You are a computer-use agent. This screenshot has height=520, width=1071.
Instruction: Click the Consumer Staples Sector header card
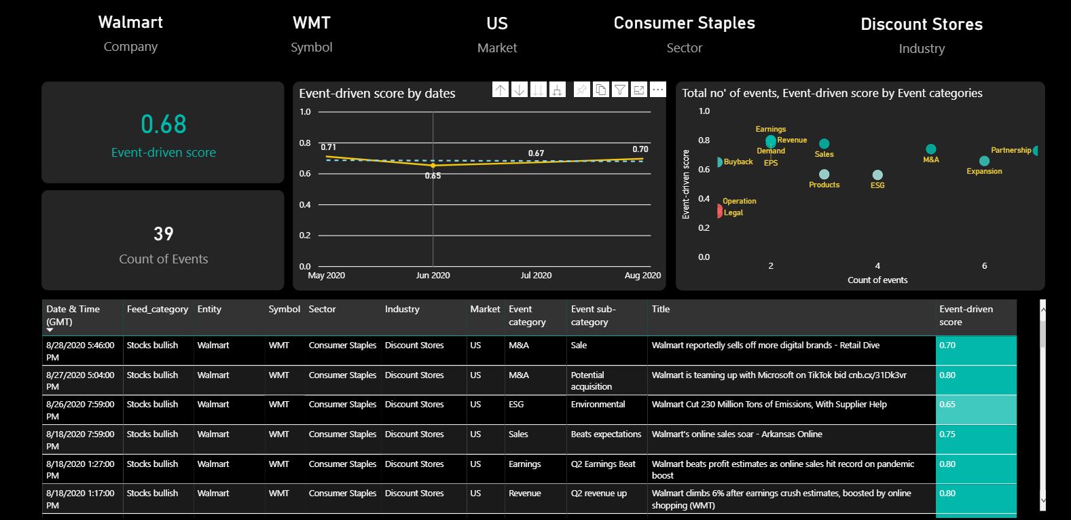pyautogui.click(x=684, y=35)
